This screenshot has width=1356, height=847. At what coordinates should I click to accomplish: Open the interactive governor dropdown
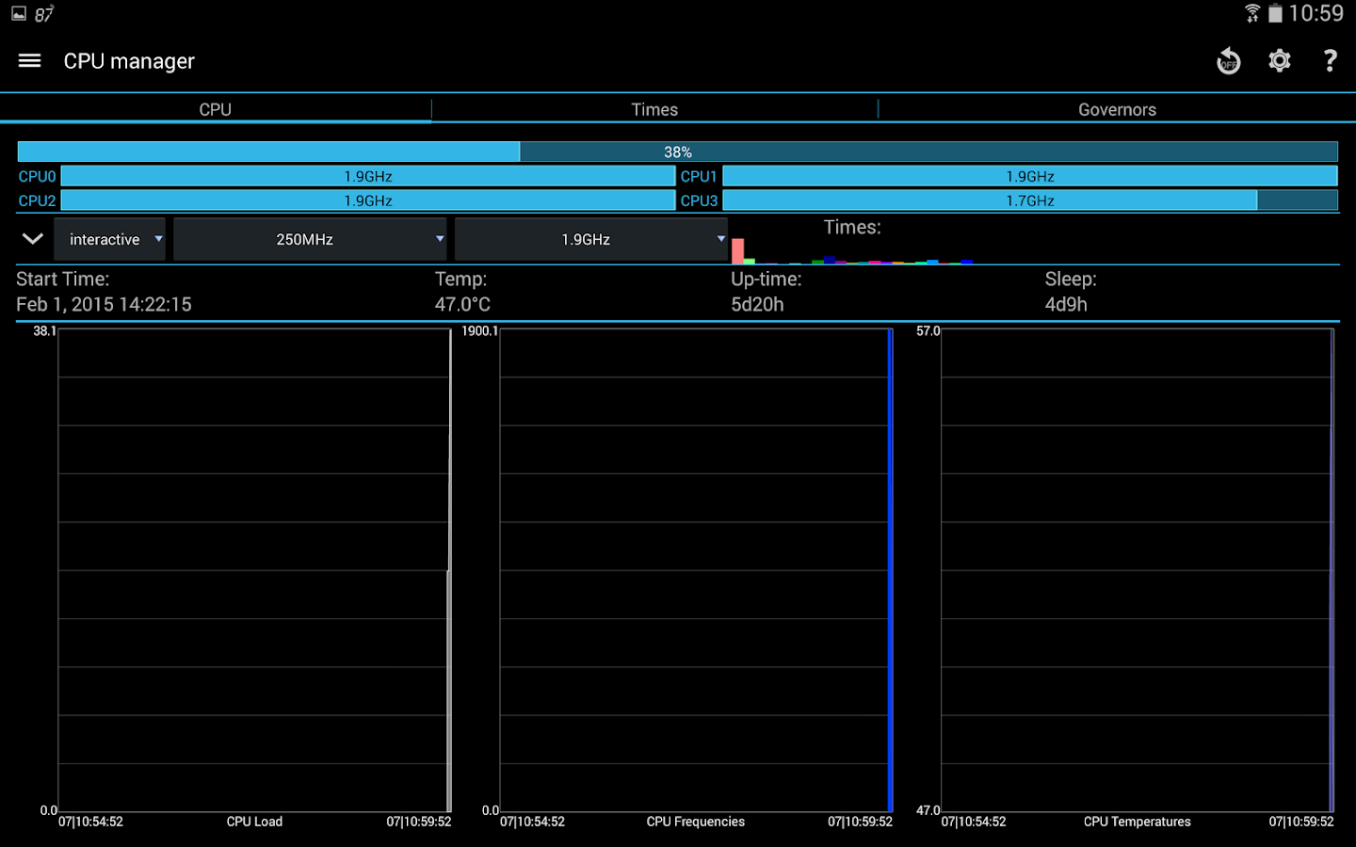(x=109, y=239)
